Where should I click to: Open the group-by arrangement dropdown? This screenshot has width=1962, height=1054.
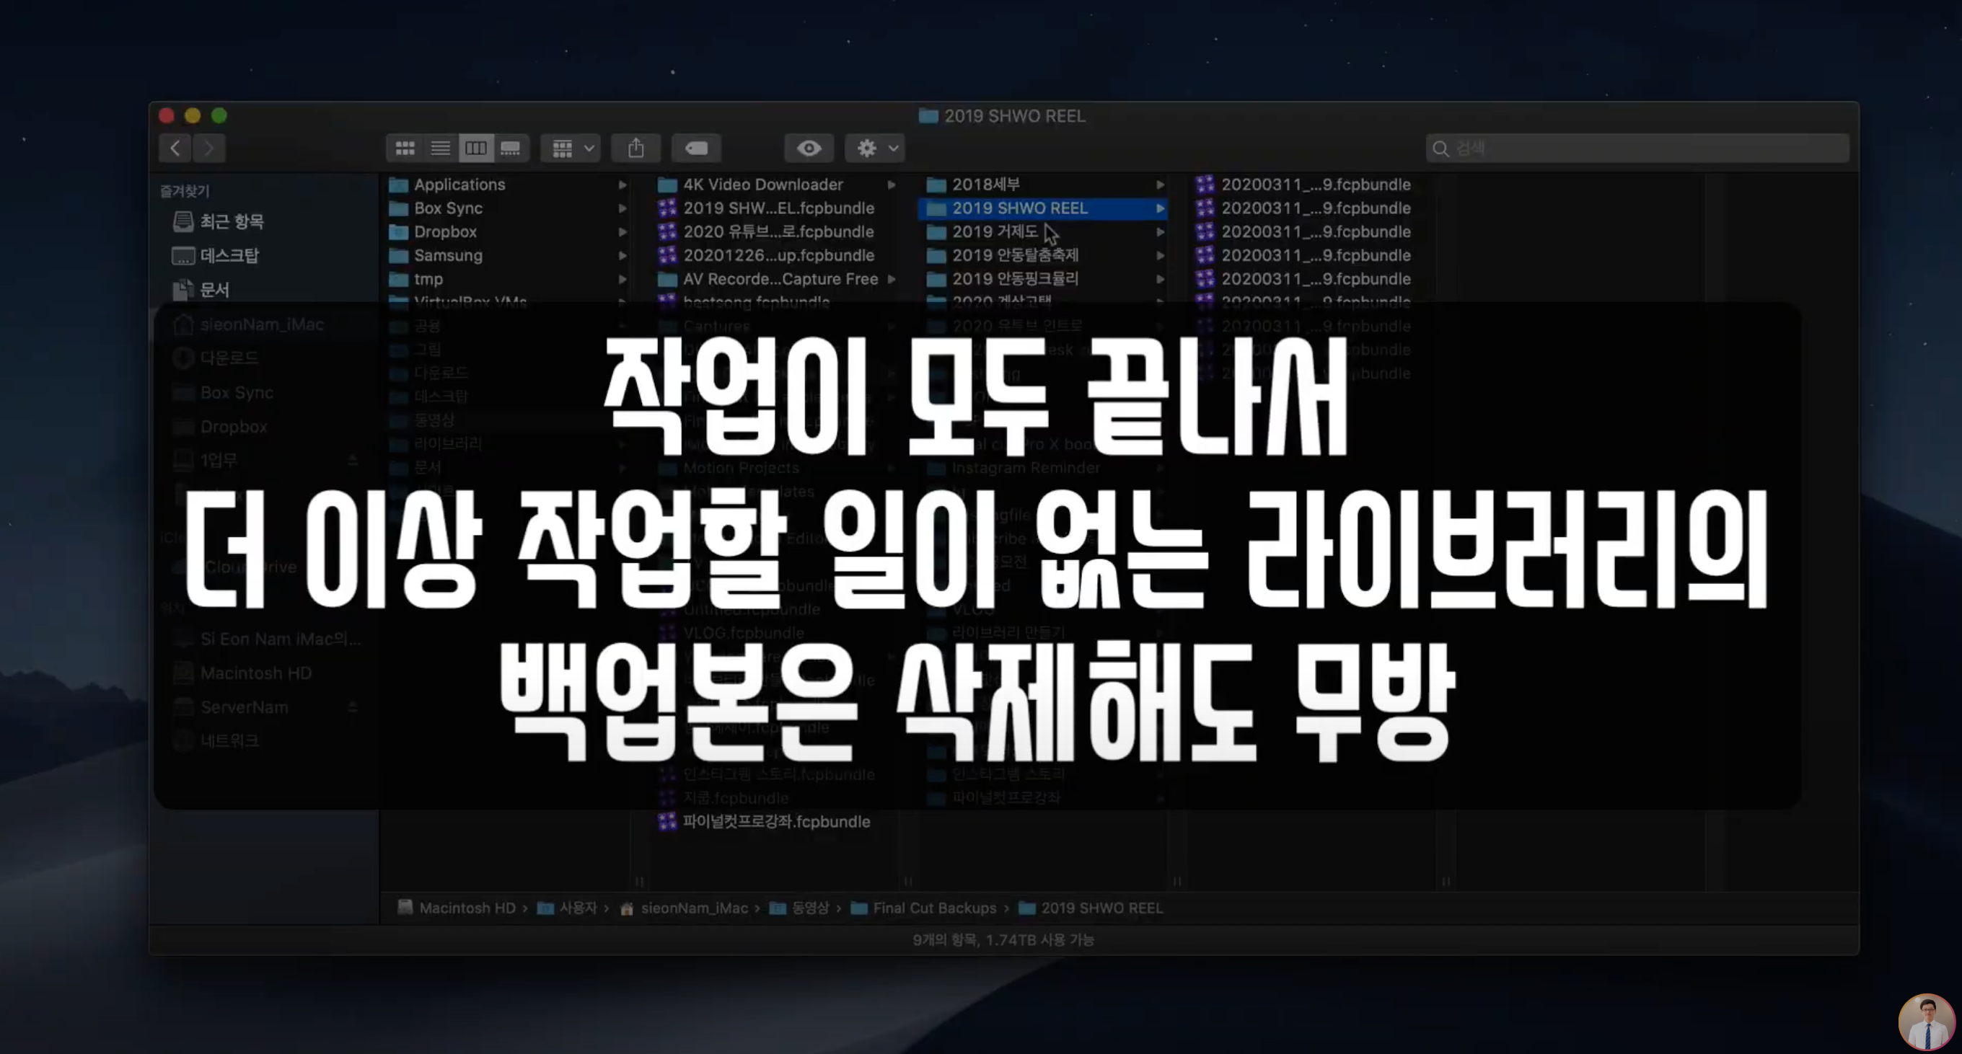coord(571,148)
